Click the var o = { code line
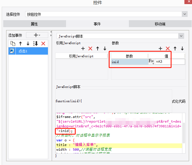Viewport: 192px width, 165px height. click(65, 140)
